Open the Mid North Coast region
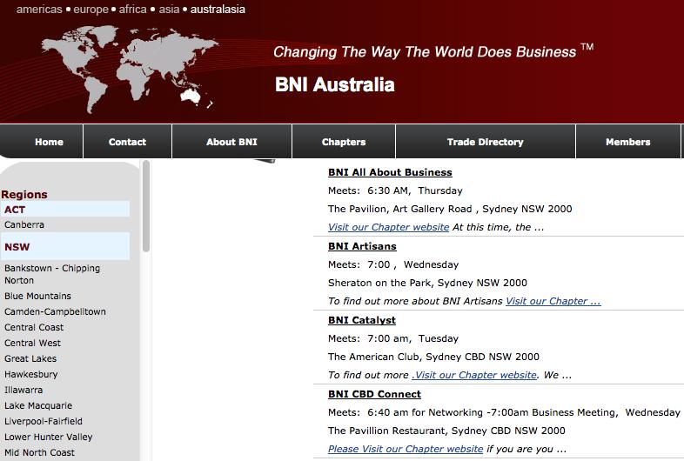Image resolution: width=684 pixels, height=461 pixels. 40,452
